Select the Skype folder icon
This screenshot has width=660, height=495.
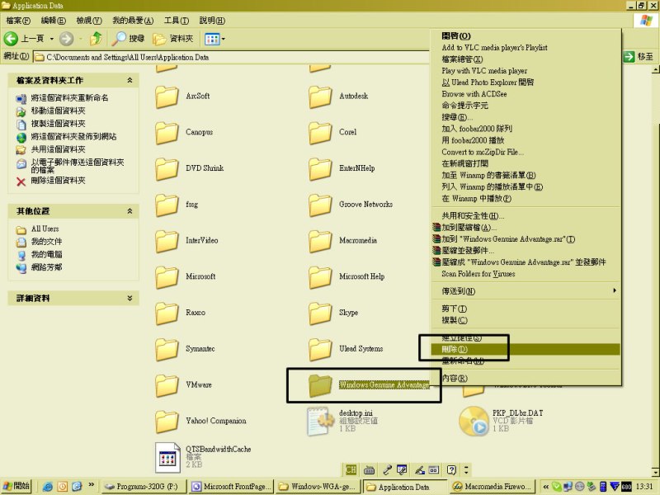click(x=320, y=313)
